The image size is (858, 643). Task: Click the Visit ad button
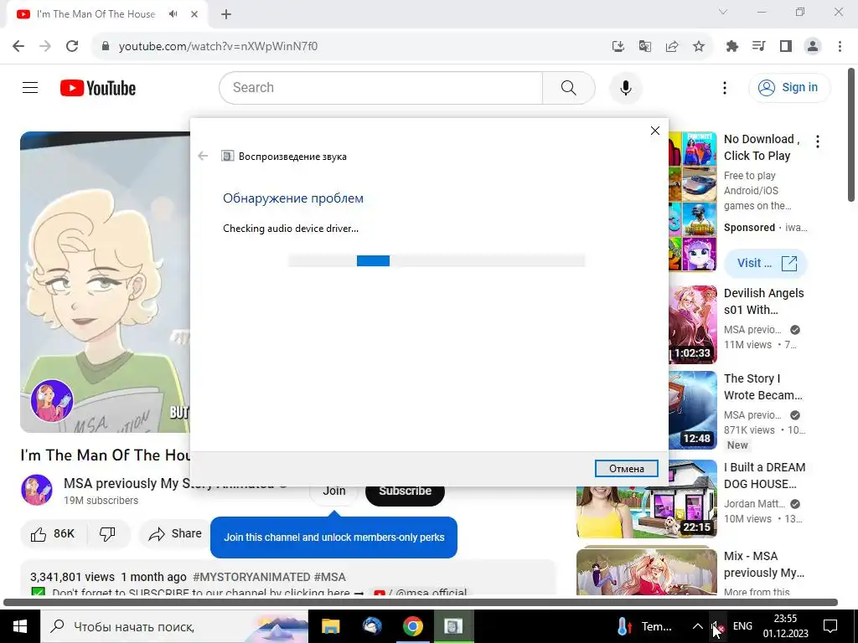[x=766, y=263]
